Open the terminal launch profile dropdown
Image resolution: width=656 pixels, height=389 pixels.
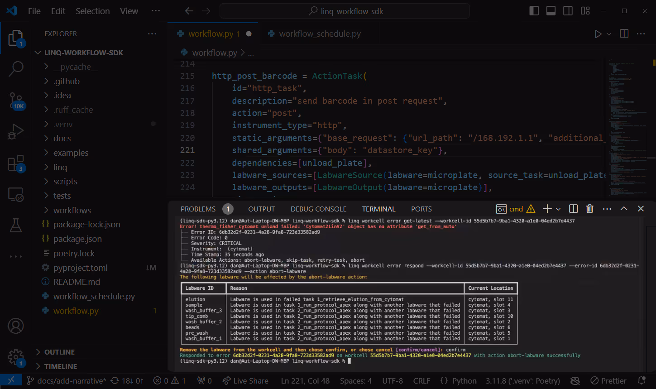558,209
